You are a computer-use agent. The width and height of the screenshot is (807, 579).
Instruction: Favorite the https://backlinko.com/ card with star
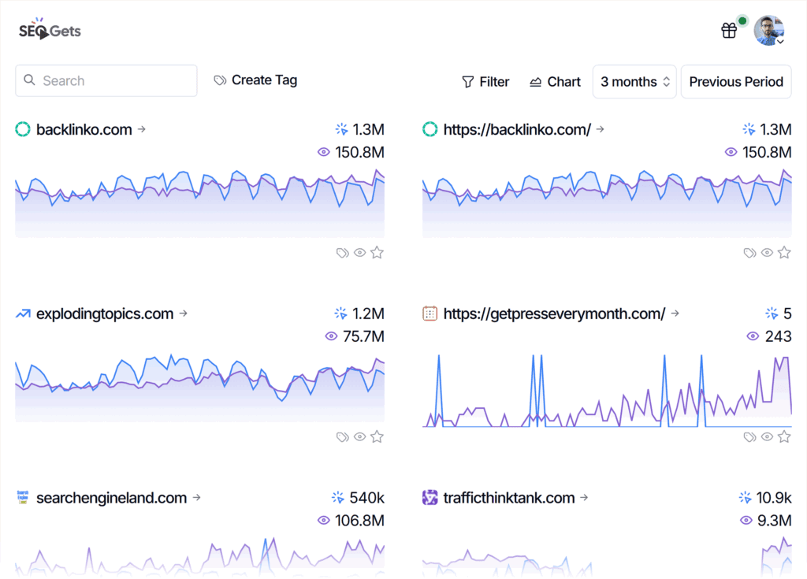pyautogui.click(x=784, y=253)
